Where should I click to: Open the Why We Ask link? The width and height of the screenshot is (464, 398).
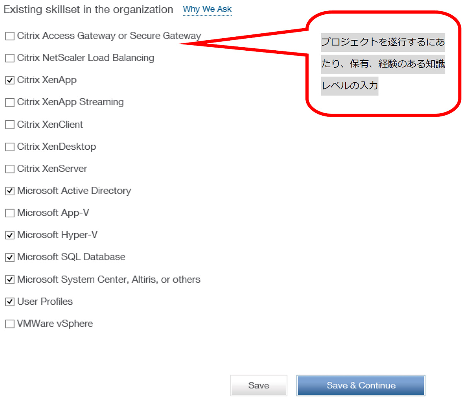coord(207,9)
